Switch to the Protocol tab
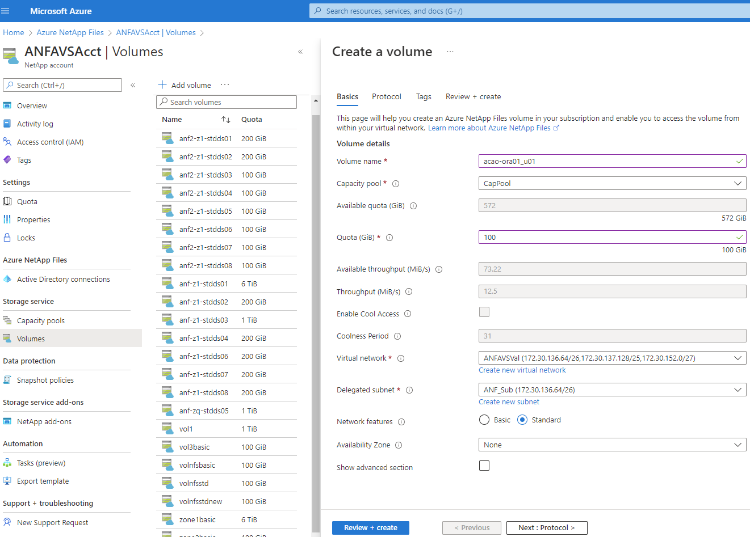This screenshot has width=750, height=537. [x=386, y=97]
